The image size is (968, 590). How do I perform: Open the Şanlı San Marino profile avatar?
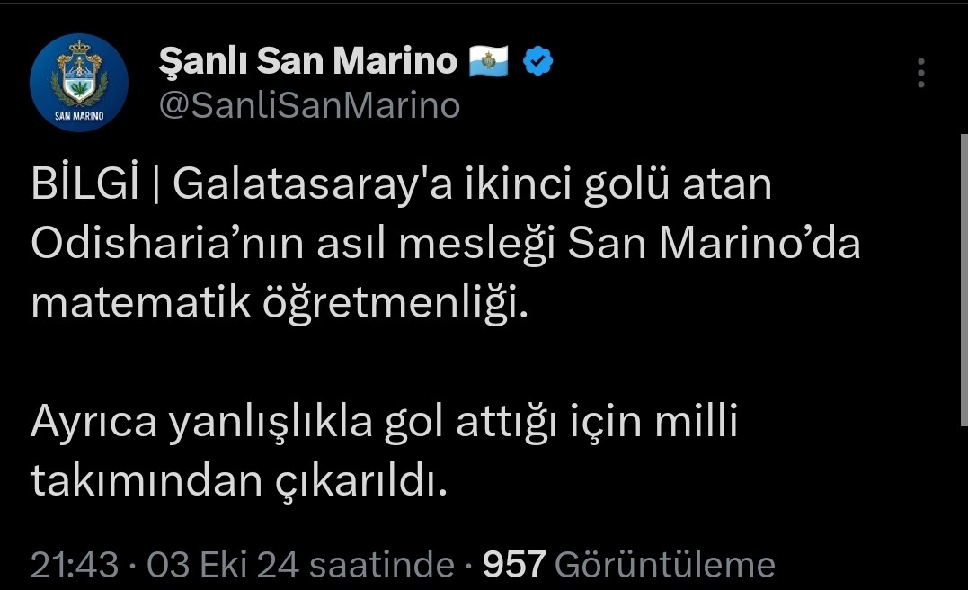pyautogui.click(x=79, y=82)
